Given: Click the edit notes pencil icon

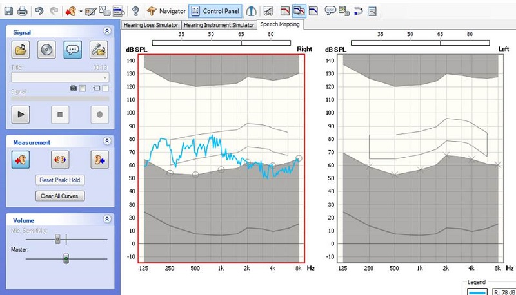Looking at the screenshot, I should click(x=90, y=12).
